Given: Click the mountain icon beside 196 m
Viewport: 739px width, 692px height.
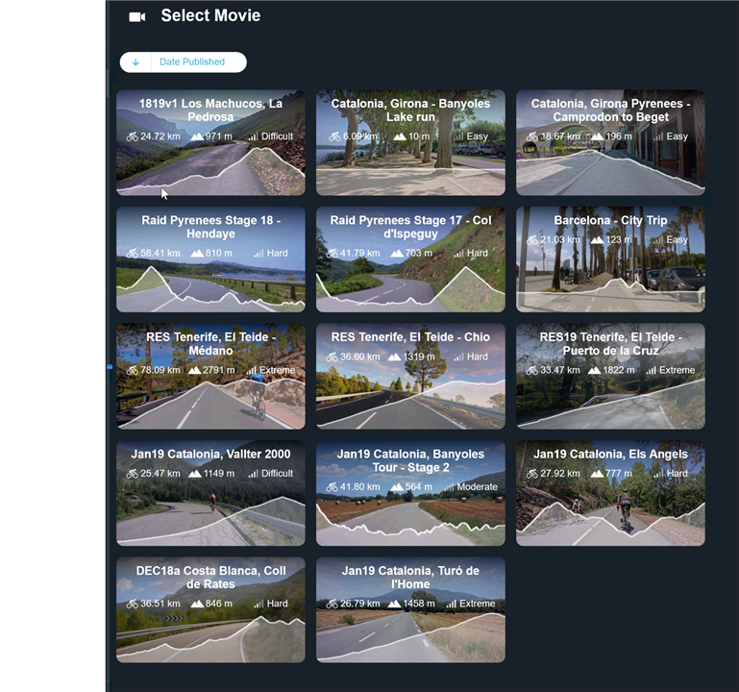Looking at the screenshot, I should tap(597, 136).
